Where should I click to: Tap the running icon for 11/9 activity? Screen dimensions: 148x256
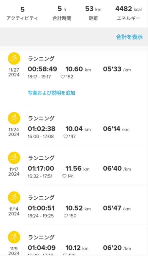click(x=14, y=237)
